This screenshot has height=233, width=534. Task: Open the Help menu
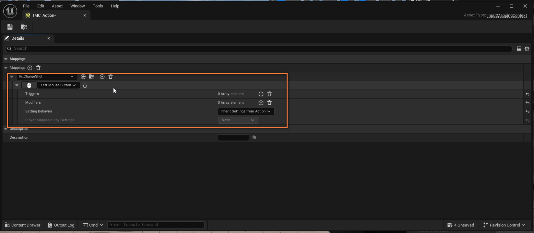pos(115,6)
